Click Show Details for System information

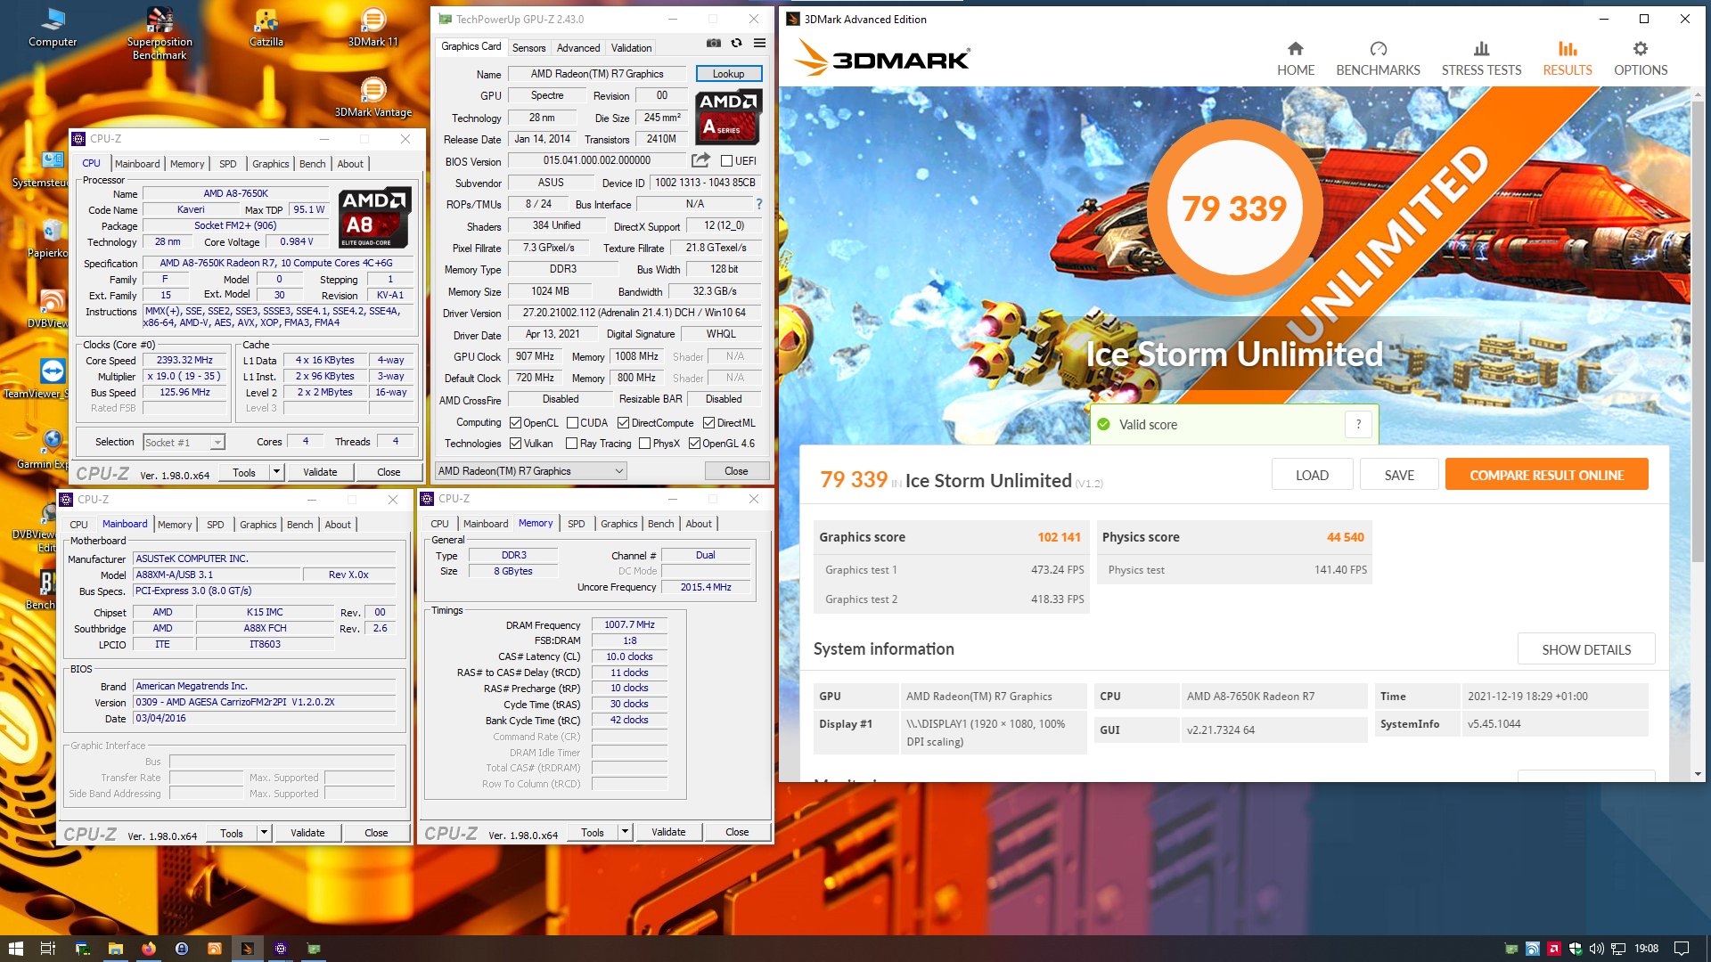1586,649
